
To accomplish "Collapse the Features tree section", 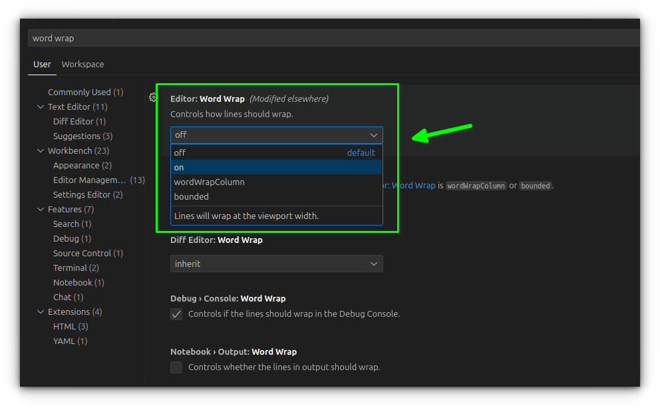I will pyautogui.click(x=41, y=210).
